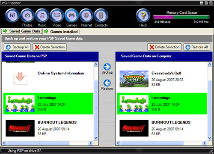Screen dimensions: 214x154
Task: Select the Lemmings thumbnail in PSP list
Action: 20,104
